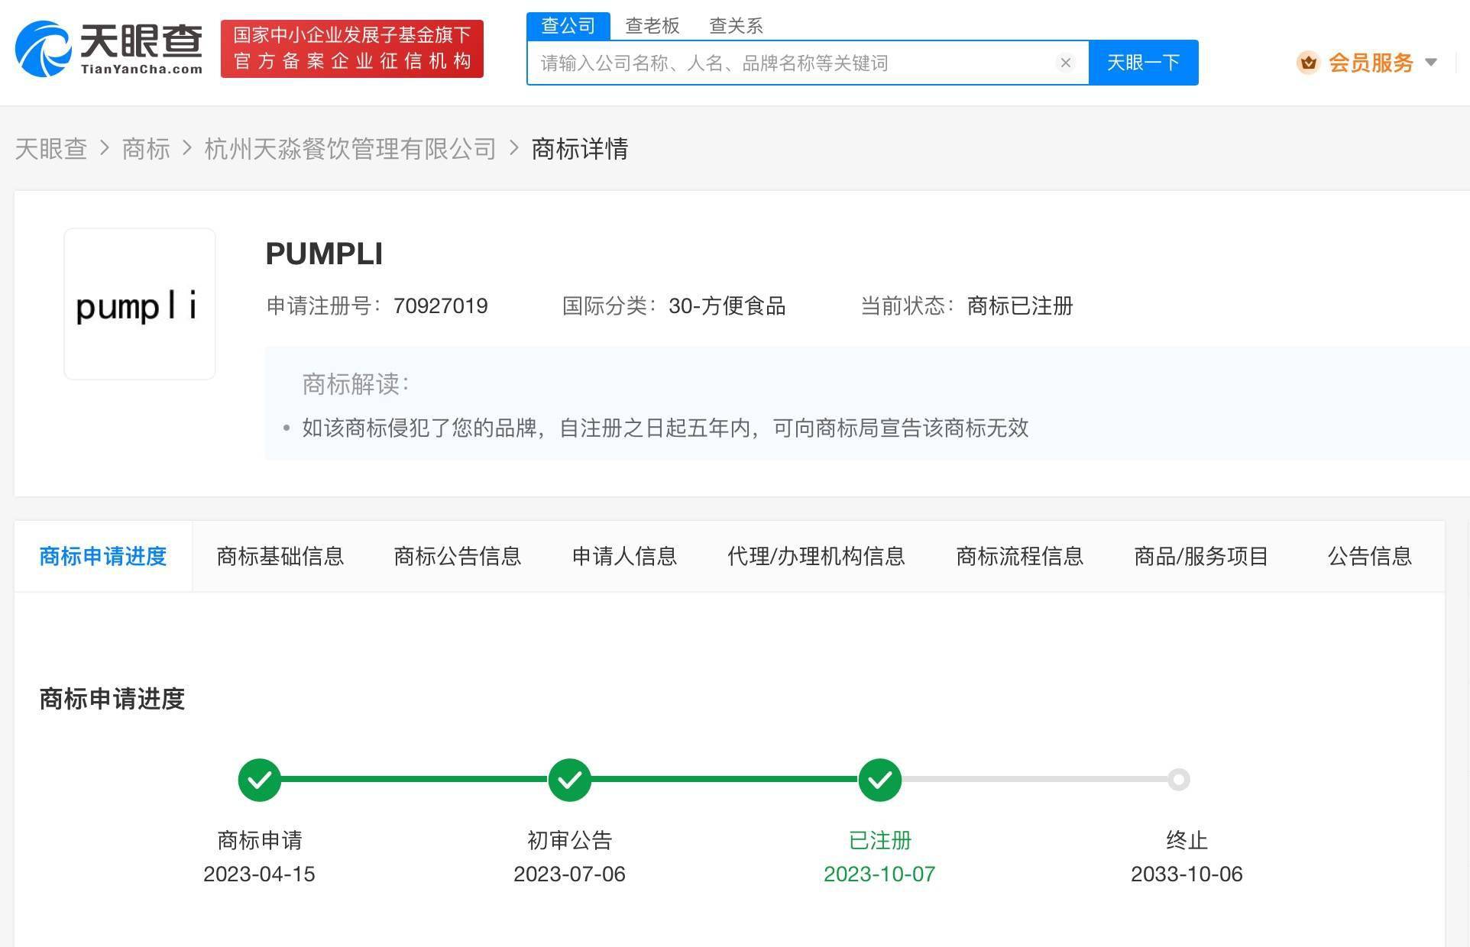The image size is (1470, 947).
Task: Open the 商品/服务项目 tab
Action: (1201, 556)
